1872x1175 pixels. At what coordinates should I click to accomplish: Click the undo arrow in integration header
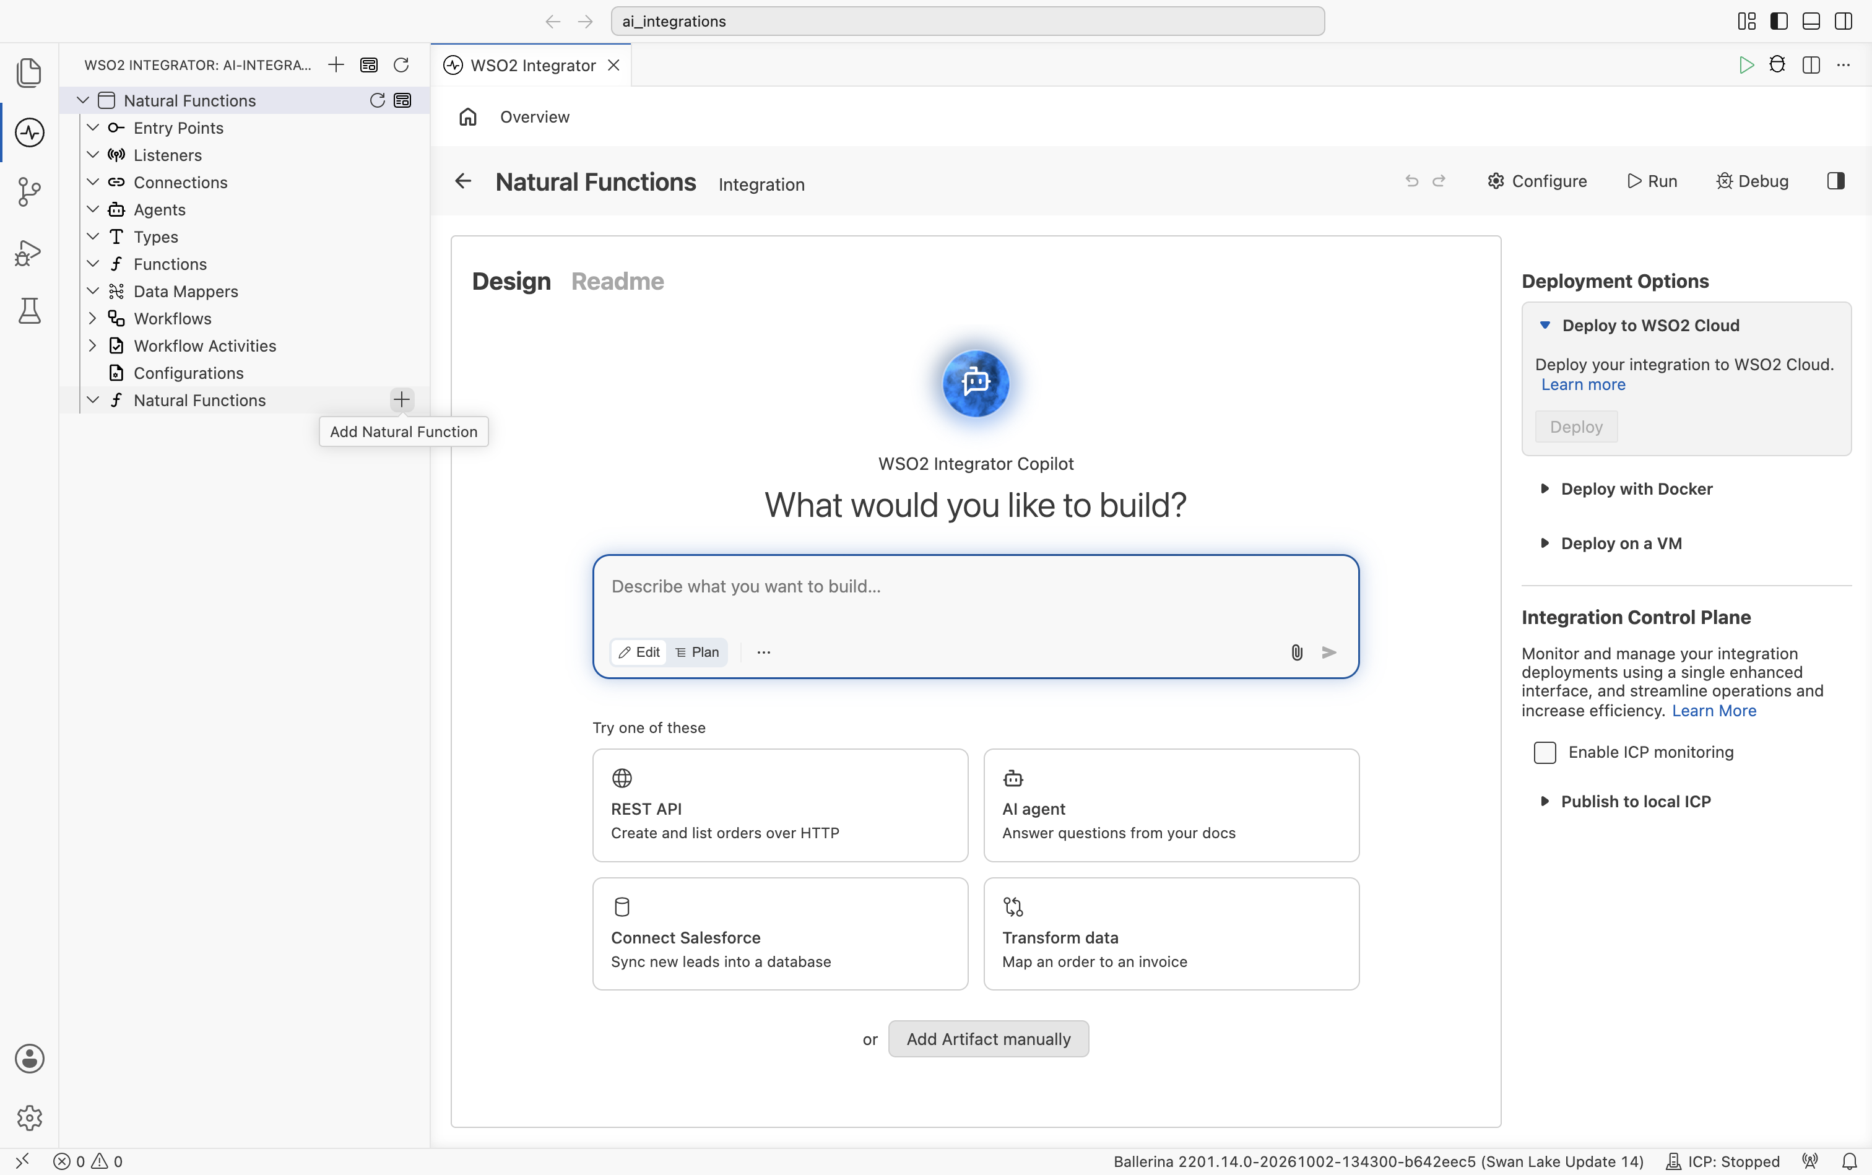pos(1412,181)
